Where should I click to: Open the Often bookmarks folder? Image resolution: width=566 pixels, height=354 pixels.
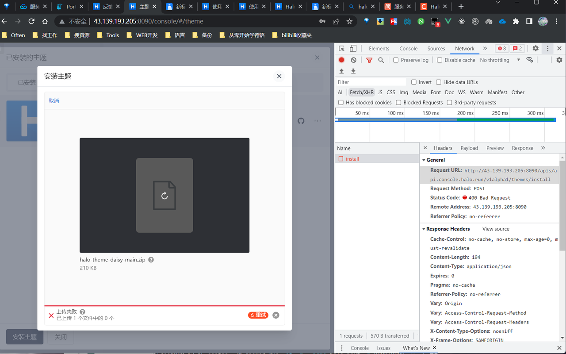tap(13, 35)
